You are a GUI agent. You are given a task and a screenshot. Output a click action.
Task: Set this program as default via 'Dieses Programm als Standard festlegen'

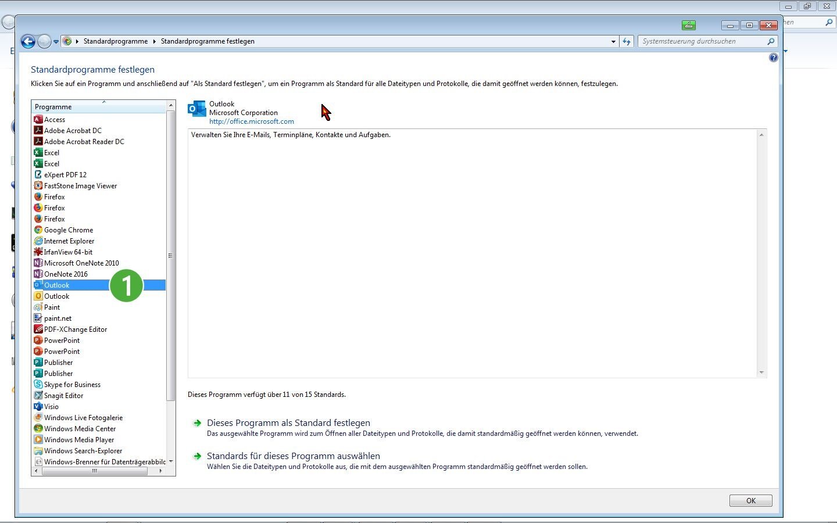click(288, 423)
